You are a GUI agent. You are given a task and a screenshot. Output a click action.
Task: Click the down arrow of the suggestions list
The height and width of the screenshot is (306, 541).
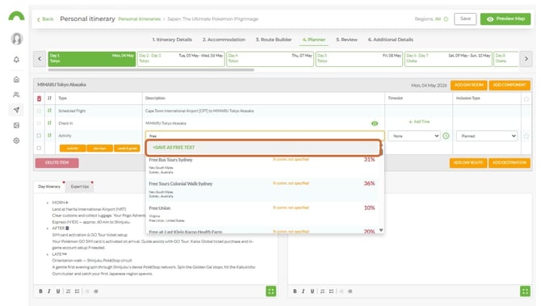click(x=381, y=230)
